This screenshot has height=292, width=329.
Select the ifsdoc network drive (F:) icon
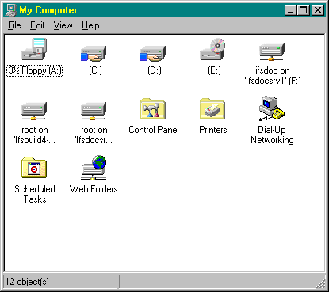272,51
